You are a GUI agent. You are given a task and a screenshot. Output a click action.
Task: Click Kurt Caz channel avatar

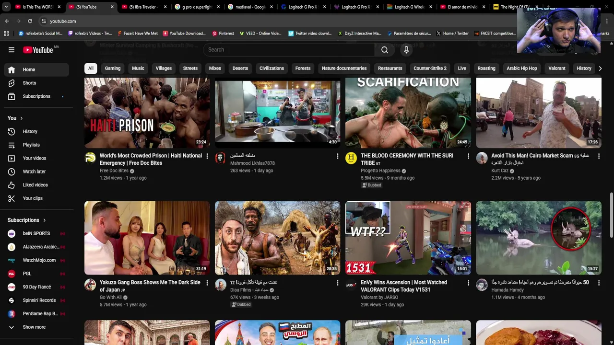tap(482, 158)
